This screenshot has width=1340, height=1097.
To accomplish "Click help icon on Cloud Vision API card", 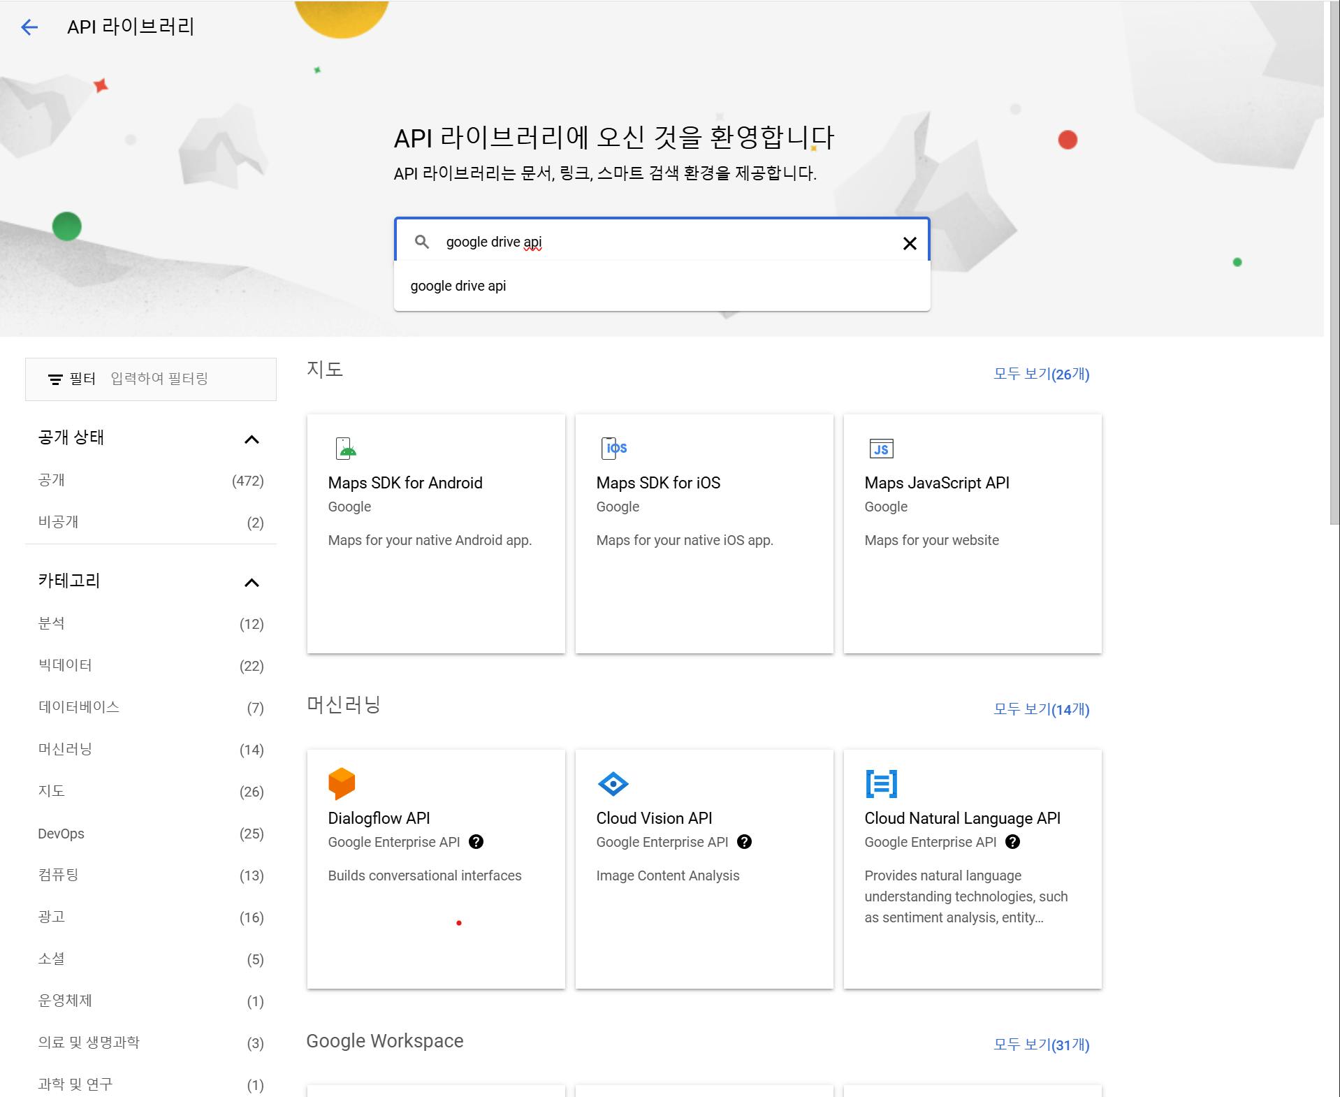I will tap(745, 842).
